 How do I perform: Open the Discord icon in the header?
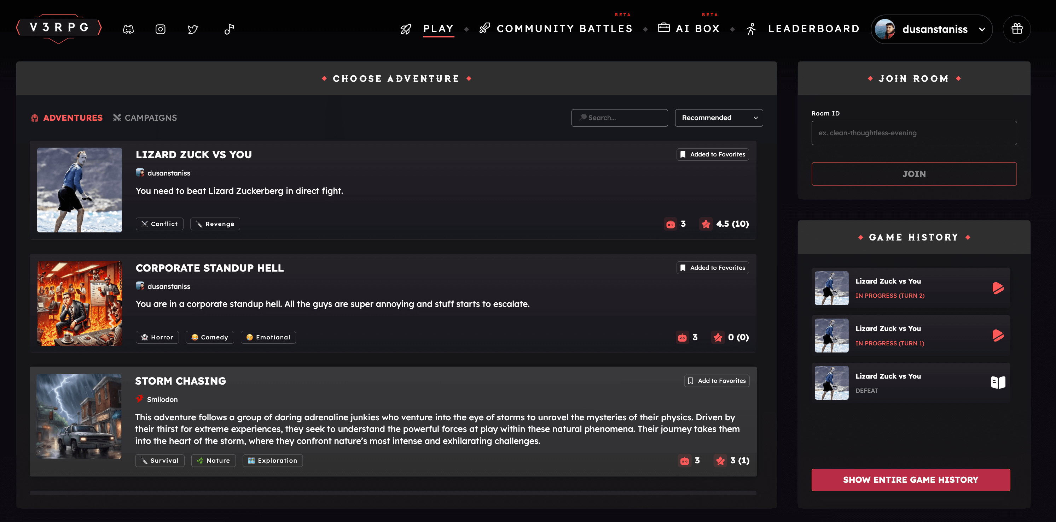[x=128, y=29]
